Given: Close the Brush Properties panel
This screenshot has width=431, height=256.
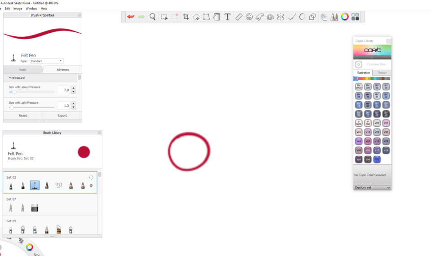Looking at the screenshot, I should 79,15.
